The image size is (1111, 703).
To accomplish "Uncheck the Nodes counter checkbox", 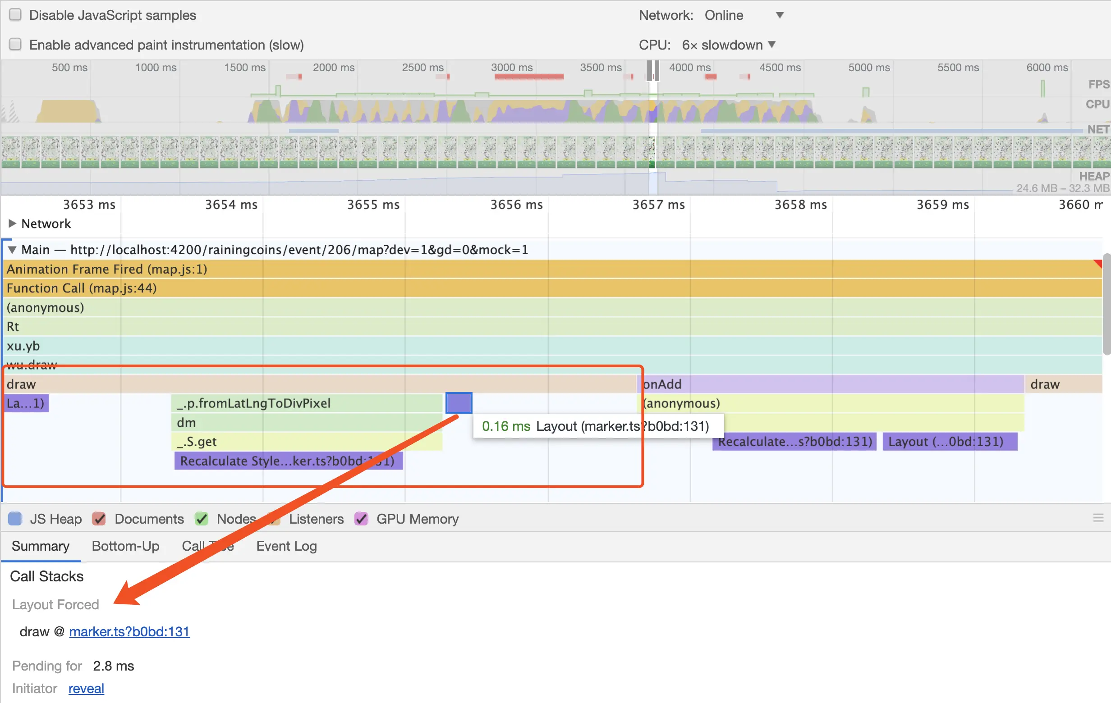I will click(x=201, y=519).
